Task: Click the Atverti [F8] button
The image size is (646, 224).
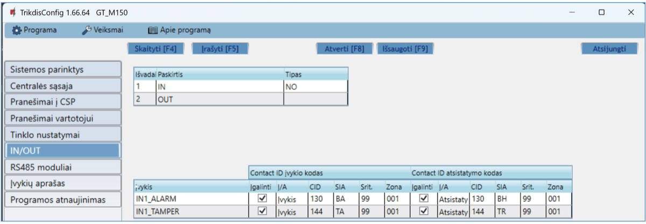Action: [x=344, y=48]
